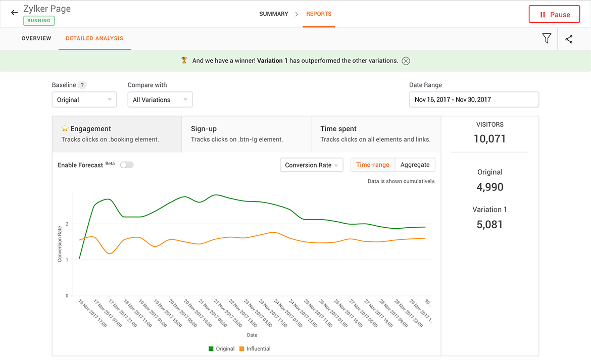Image resolution: width=591 pixels, height=361 pixels.
Task: Dismiss the winner notification banner
Action: coord(406,61)
